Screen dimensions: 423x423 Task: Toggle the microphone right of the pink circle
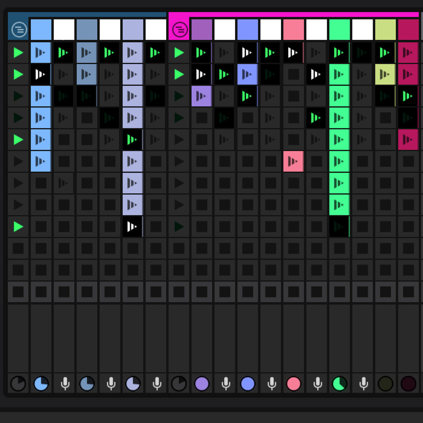(x=317, y=384)
